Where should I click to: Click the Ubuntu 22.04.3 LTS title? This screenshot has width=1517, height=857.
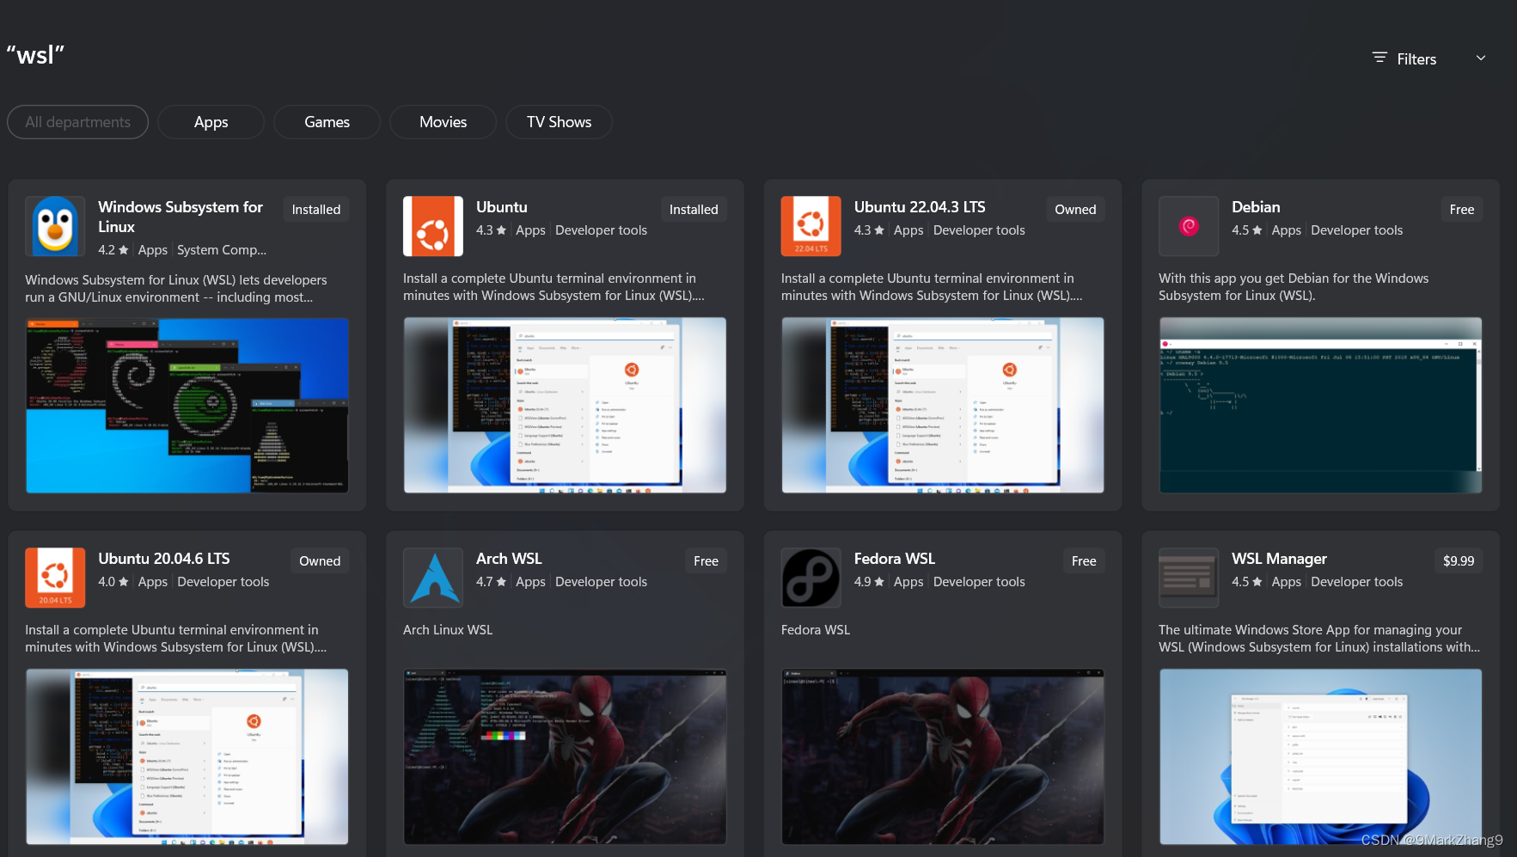point(920,207)
